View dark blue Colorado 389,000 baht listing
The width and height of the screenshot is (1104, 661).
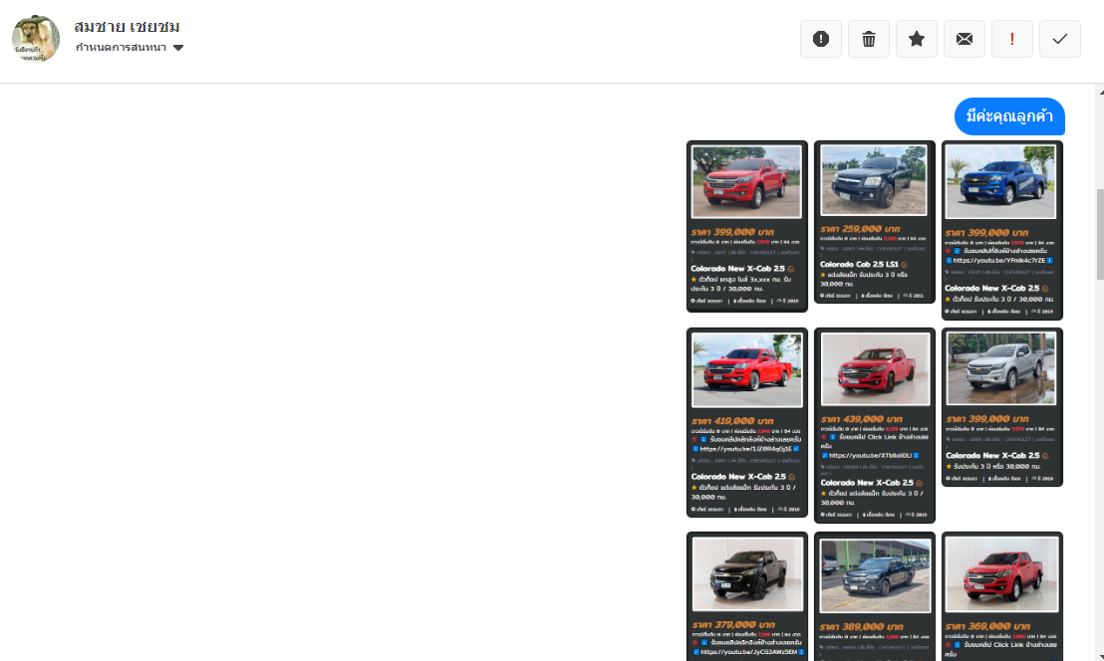pyautogui.click(x=874, y=596)
